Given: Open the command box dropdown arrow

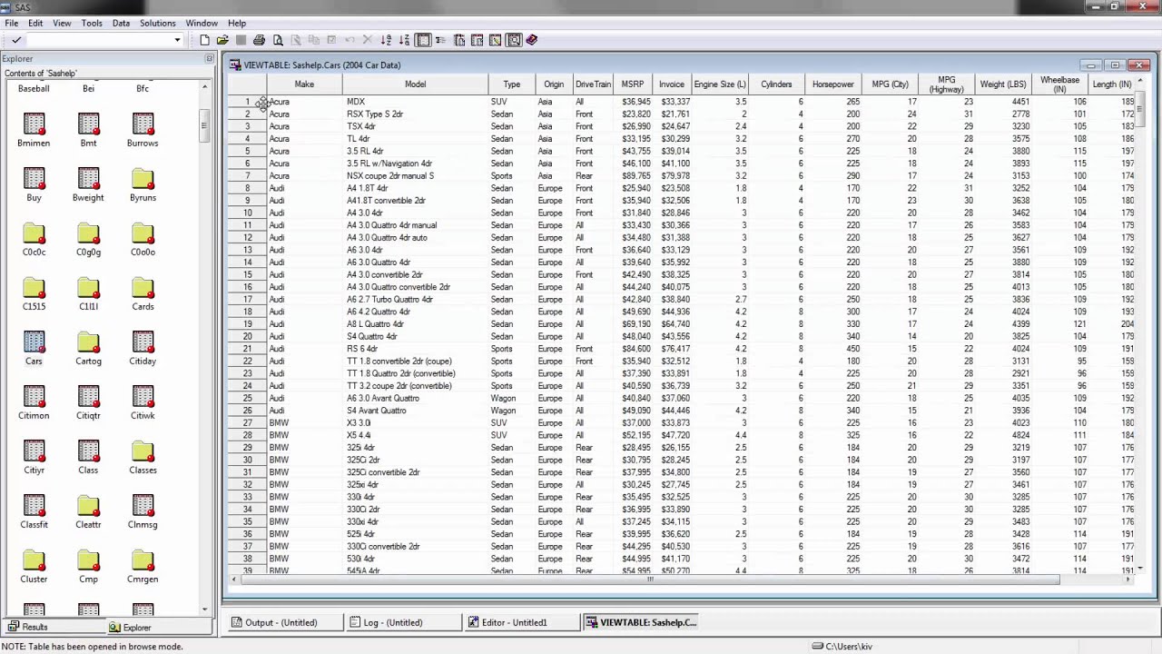Looking at the screenshot, I should click(x=177, y=40).
